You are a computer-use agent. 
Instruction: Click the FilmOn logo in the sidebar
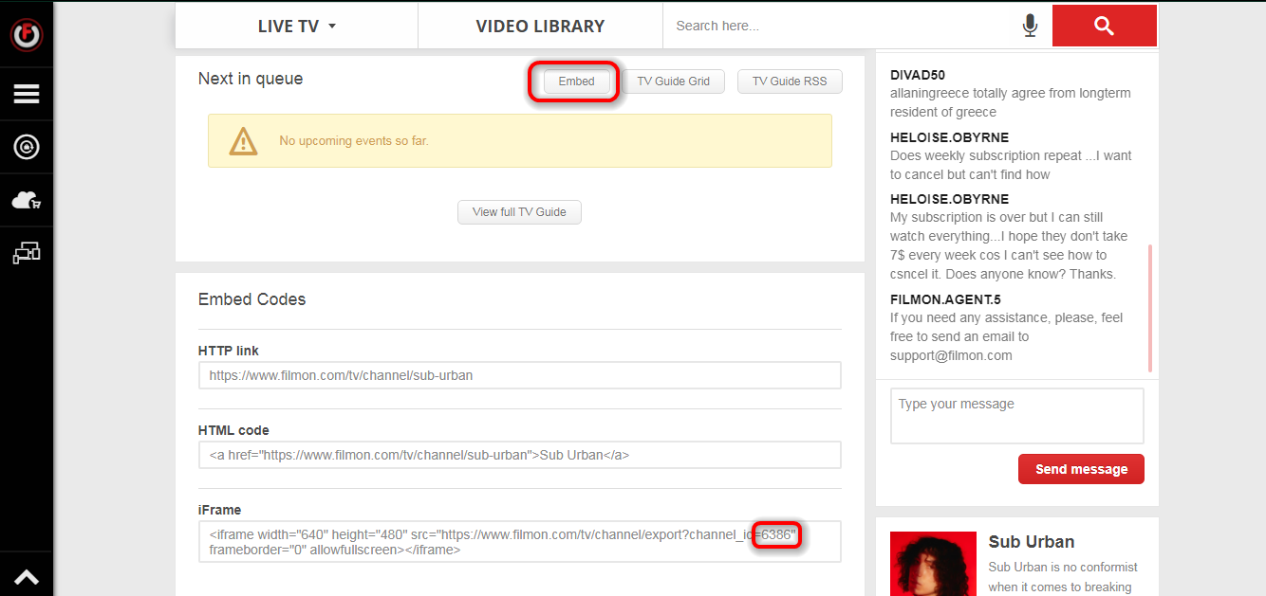(x=26, y=35)
